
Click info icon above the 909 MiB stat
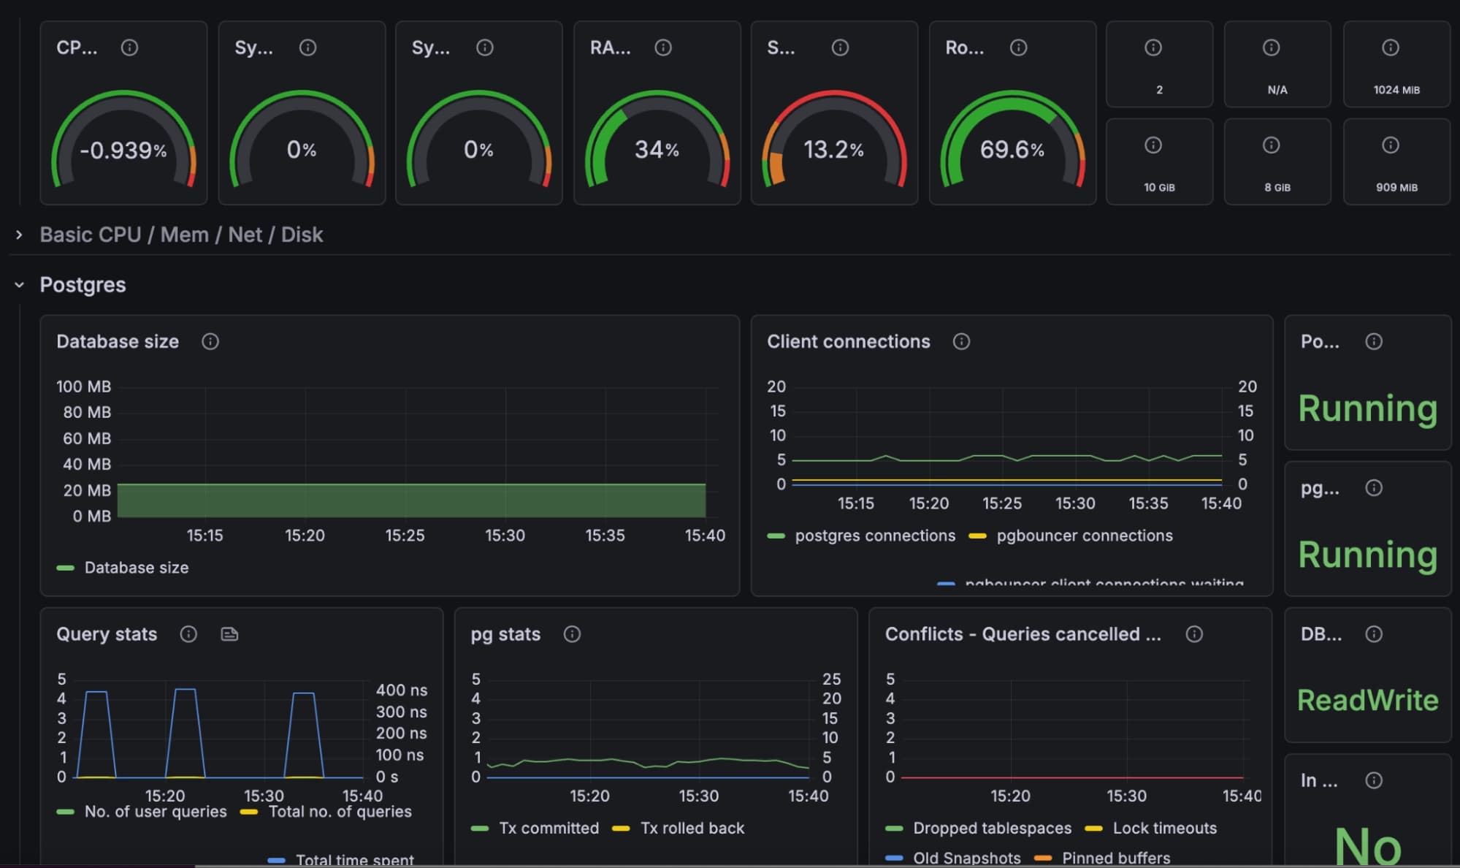[x=1390, y=145]
